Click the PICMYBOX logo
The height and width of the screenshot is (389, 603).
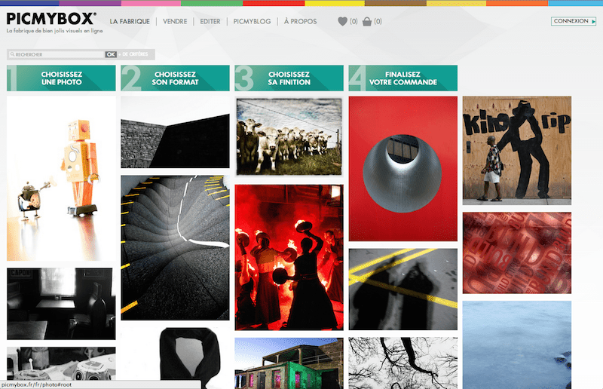tap(51, 19)
